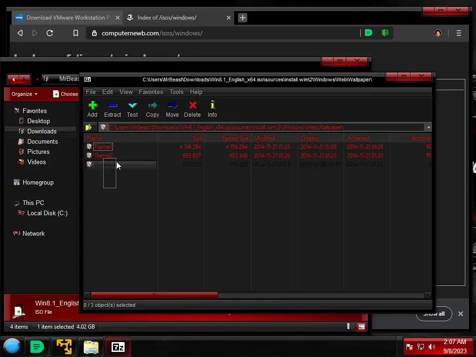The width and height of the screenshot is (476, 357).
Task: Go up one folder level in 7-Zip
Action: (x=89, y=127)
